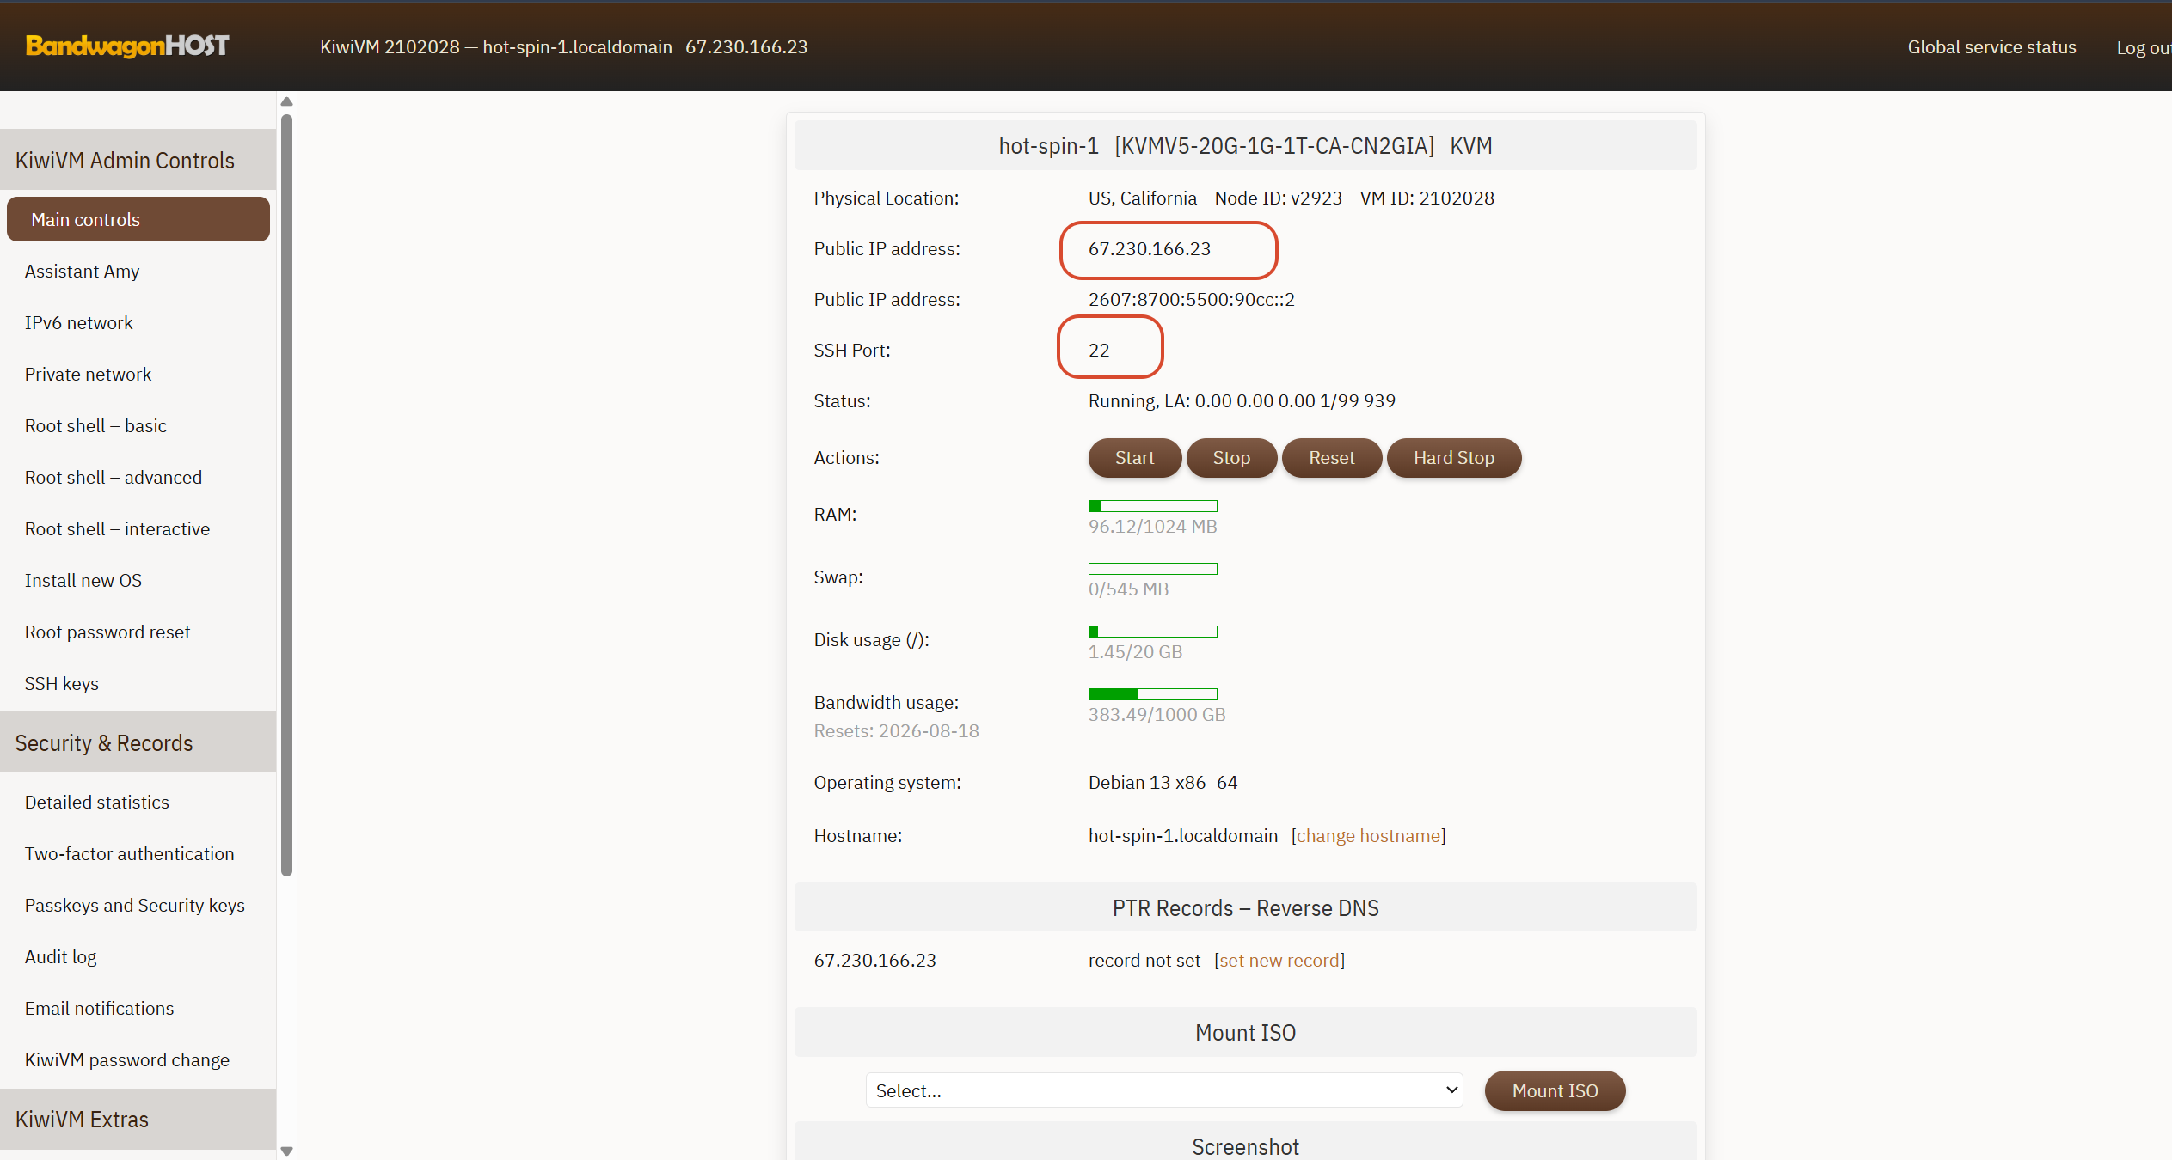The image size is (2172, 1160).
Task: Click the 'Security & Records' sidebar heading
Action: click(x=104, y=742)
